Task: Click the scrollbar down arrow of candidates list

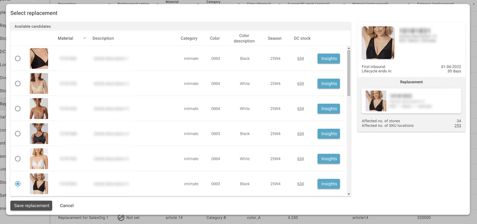Action: [348, 194]
